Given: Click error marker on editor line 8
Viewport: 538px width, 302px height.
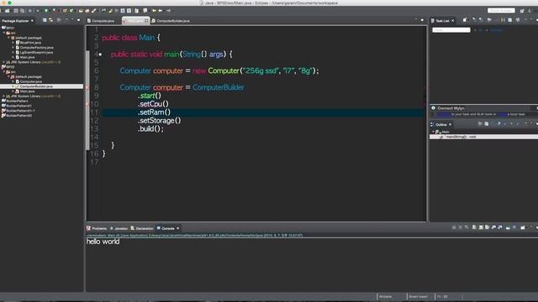Looking at the screenshot, I should (x=87, y=87).
